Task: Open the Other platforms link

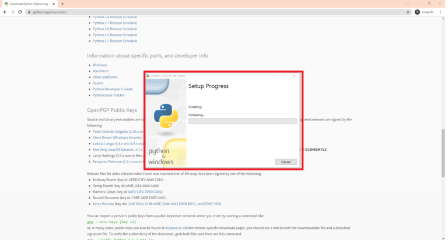Action: [x=105, y=77]
